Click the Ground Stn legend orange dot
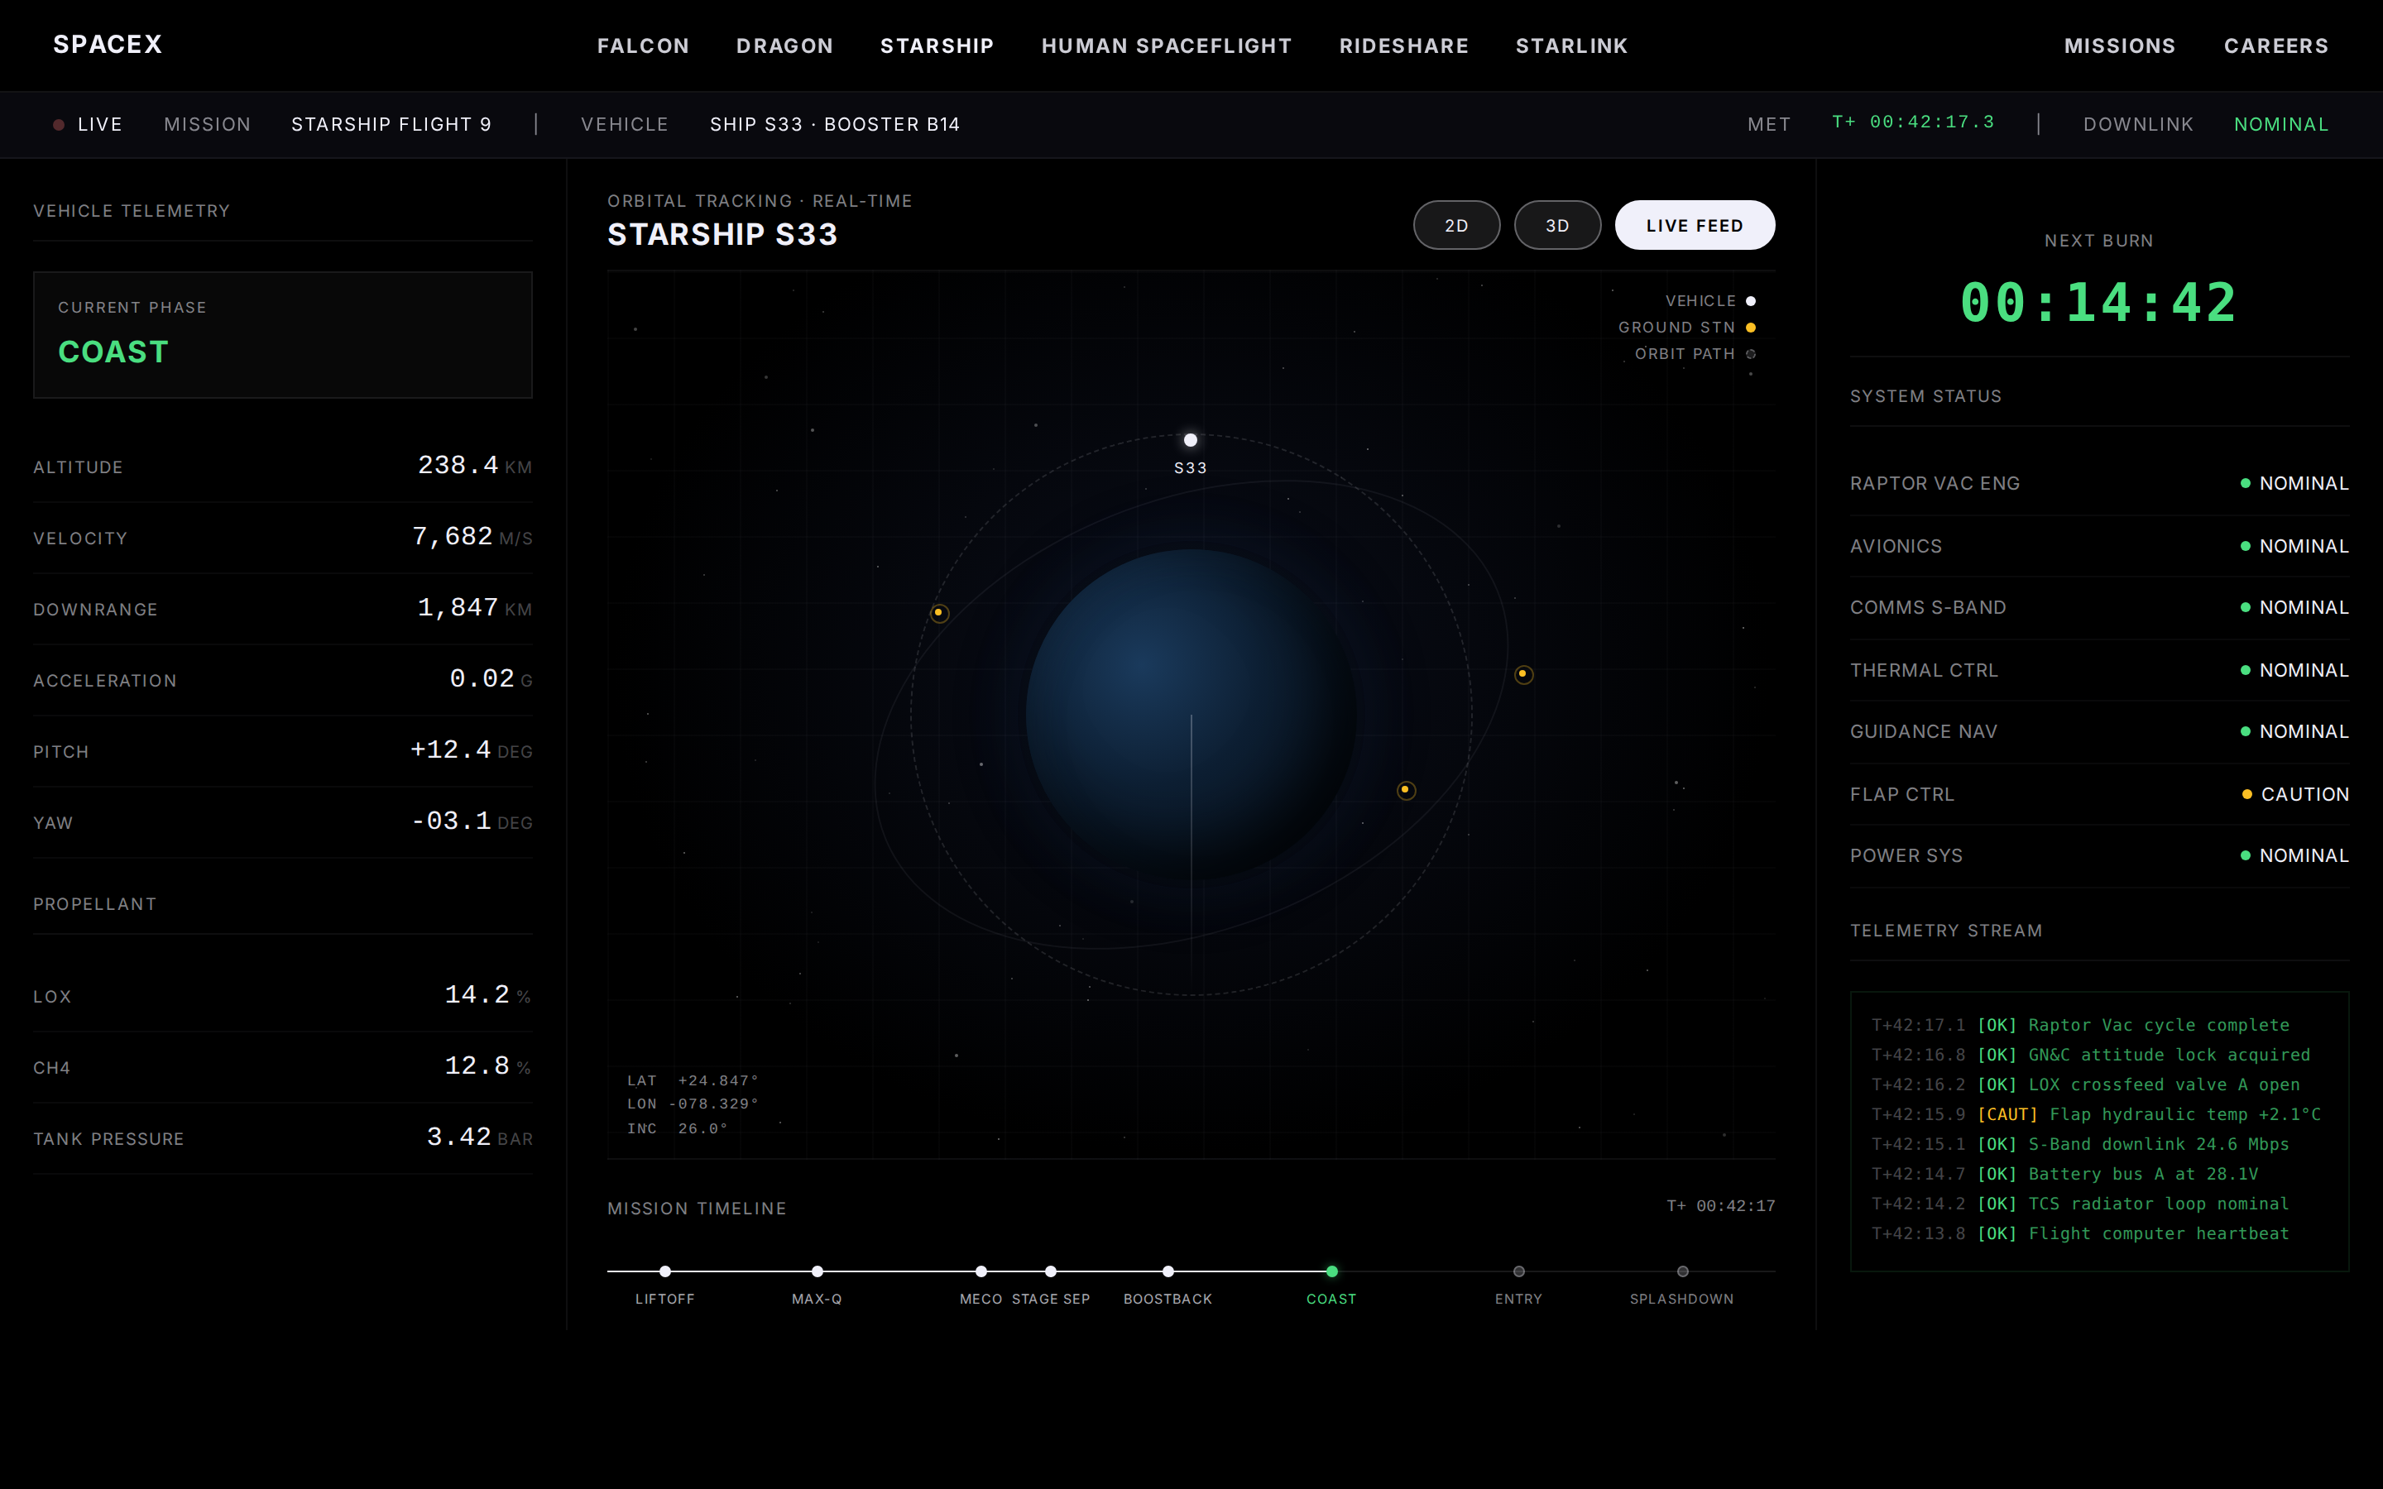Image resolution: width=2383 pixels, height=1489 pixels. pyautogui.click(x=1751, y=328)
